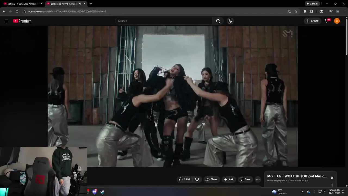
Task: Open the tab search toolbar icon
Action: click(321, 11)
